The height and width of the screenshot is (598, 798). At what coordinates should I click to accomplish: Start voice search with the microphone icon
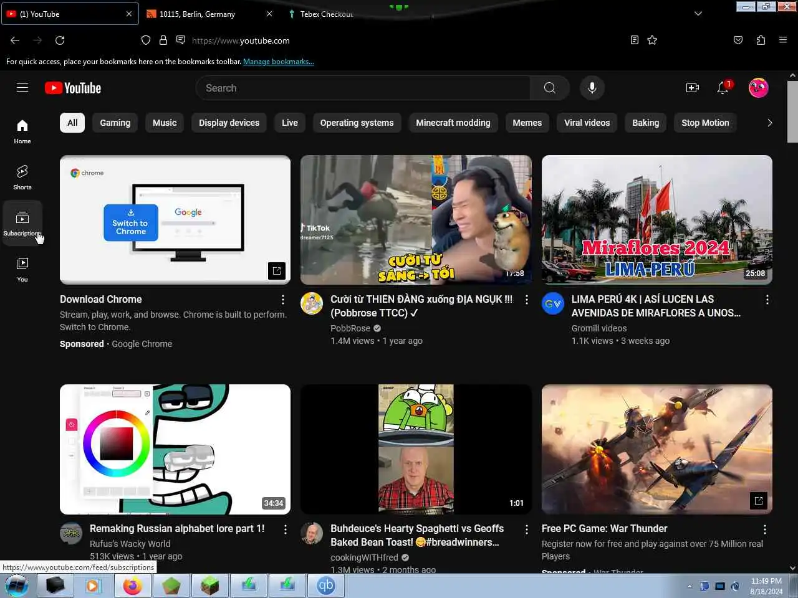pos(592,88)
